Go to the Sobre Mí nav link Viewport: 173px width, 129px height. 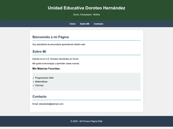(85, 24)
